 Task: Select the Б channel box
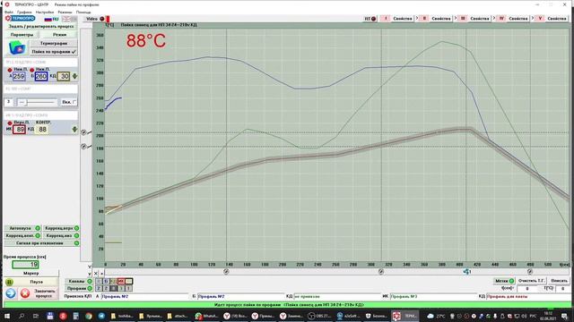click(x=106, y=281)
